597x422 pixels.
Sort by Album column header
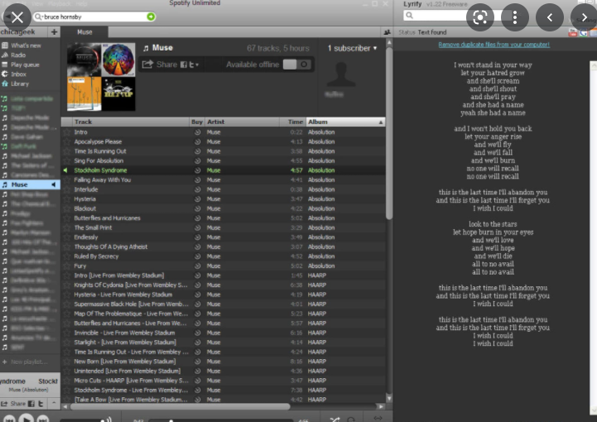pos(345,122)
